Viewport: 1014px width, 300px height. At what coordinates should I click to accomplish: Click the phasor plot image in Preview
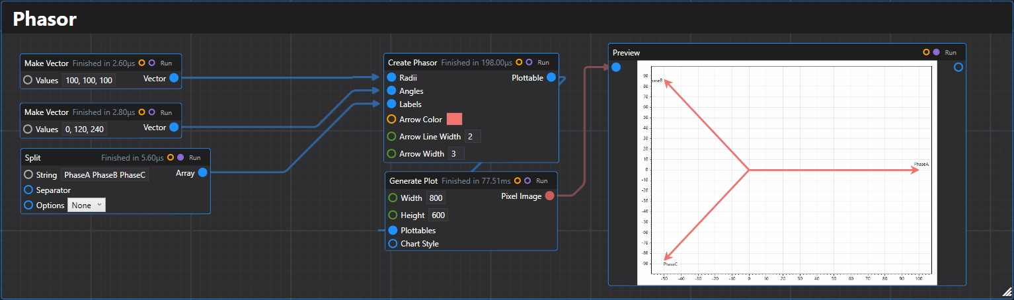[x=787, y=173]
